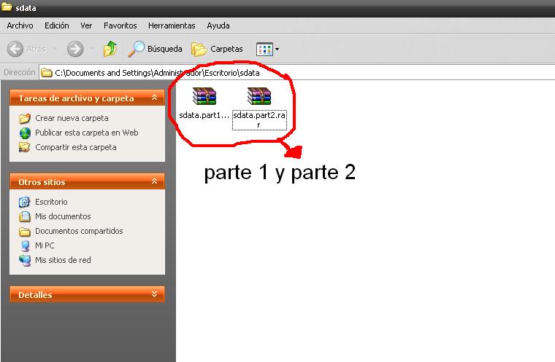Click the sdata title bar folder icon

(x=7, y=7)
